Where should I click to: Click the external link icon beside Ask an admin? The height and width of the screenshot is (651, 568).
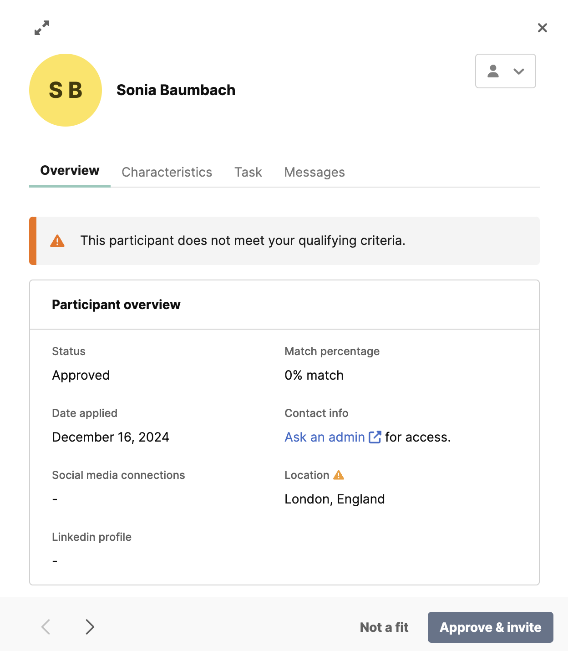tap(375, 437)
